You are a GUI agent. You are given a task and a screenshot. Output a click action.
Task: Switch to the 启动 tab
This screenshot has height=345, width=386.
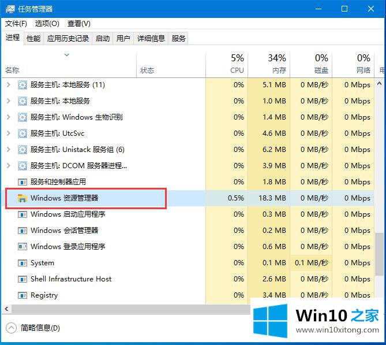pyautogui.click(x=102, y=39)
